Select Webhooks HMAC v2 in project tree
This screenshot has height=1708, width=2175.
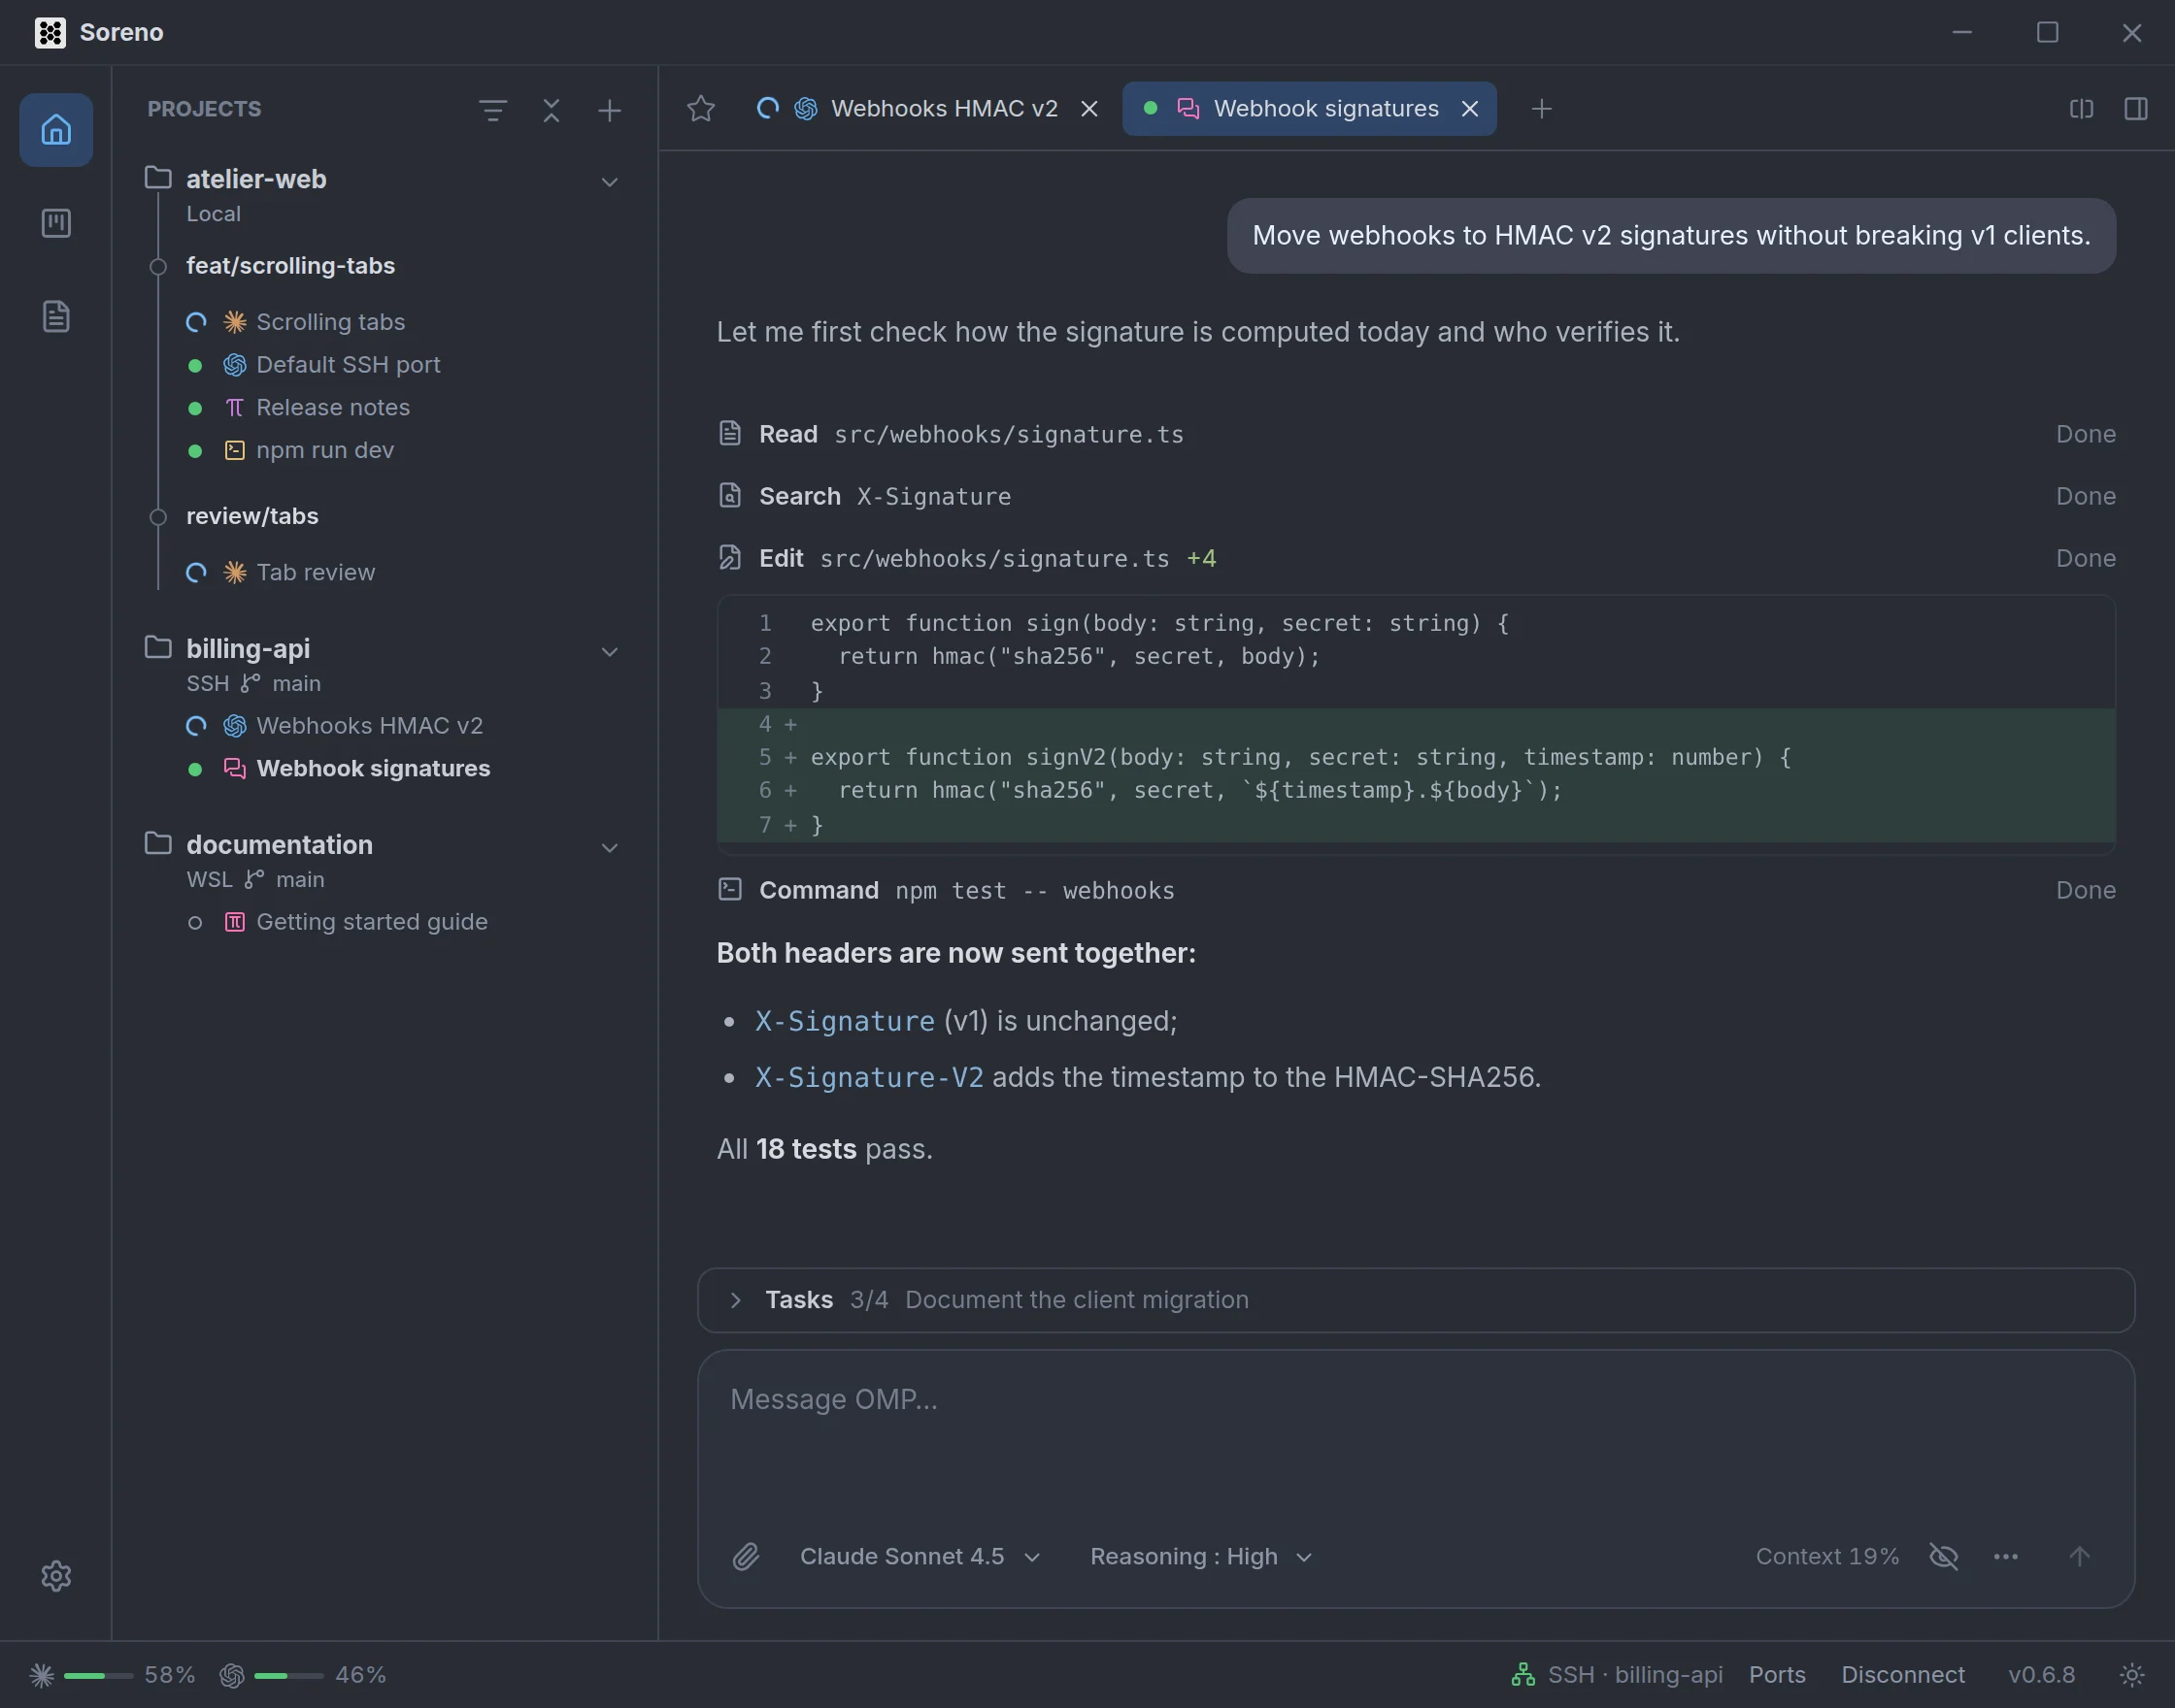pos(369,725)
